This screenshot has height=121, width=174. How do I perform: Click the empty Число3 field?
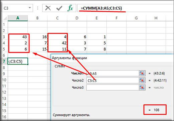(x=112, y=88)
